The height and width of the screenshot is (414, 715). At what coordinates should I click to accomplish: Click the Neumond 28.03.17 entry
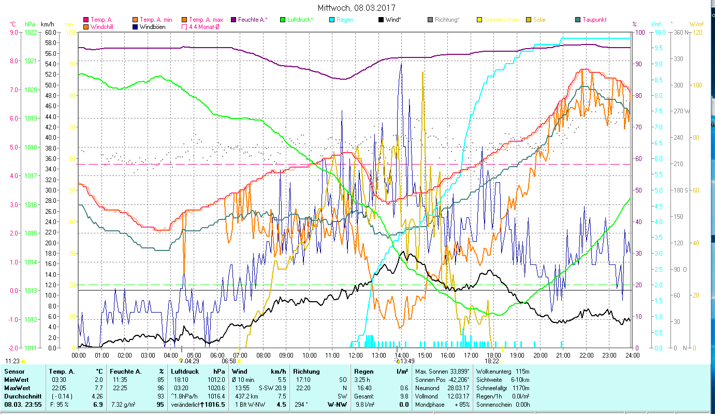[443, 388]
